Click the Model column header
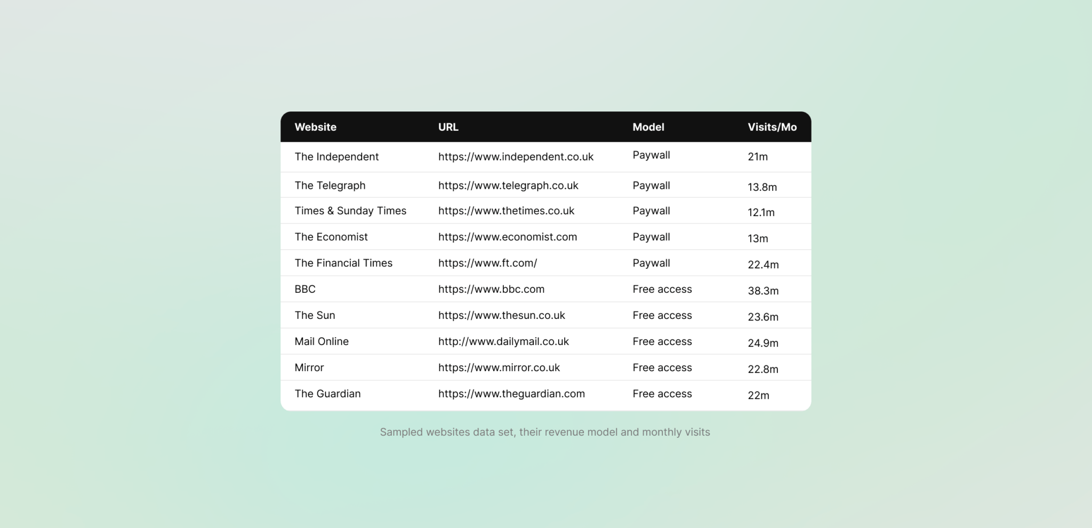This screenshot has height=528, width=1092. 648,127
